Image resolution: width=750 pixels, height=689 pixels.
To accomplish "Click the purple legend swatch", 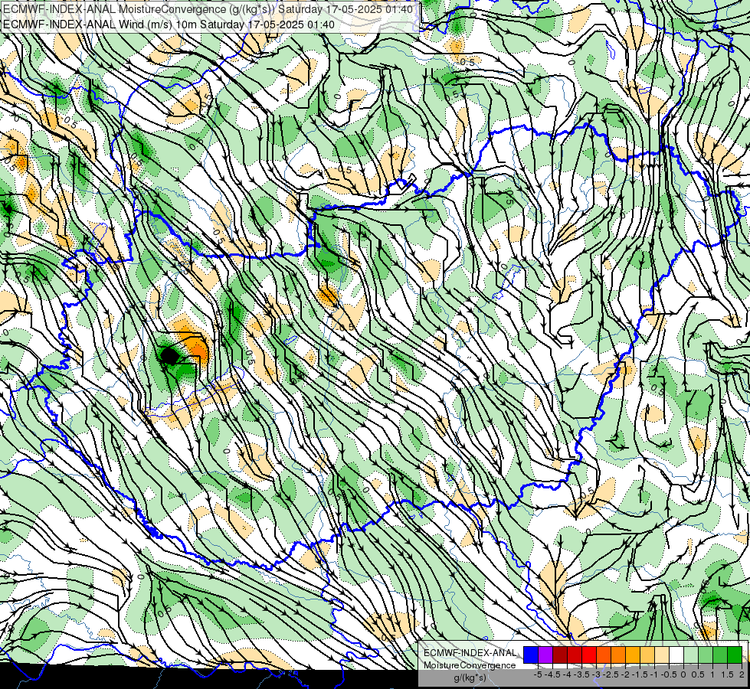I will point(545,655).
